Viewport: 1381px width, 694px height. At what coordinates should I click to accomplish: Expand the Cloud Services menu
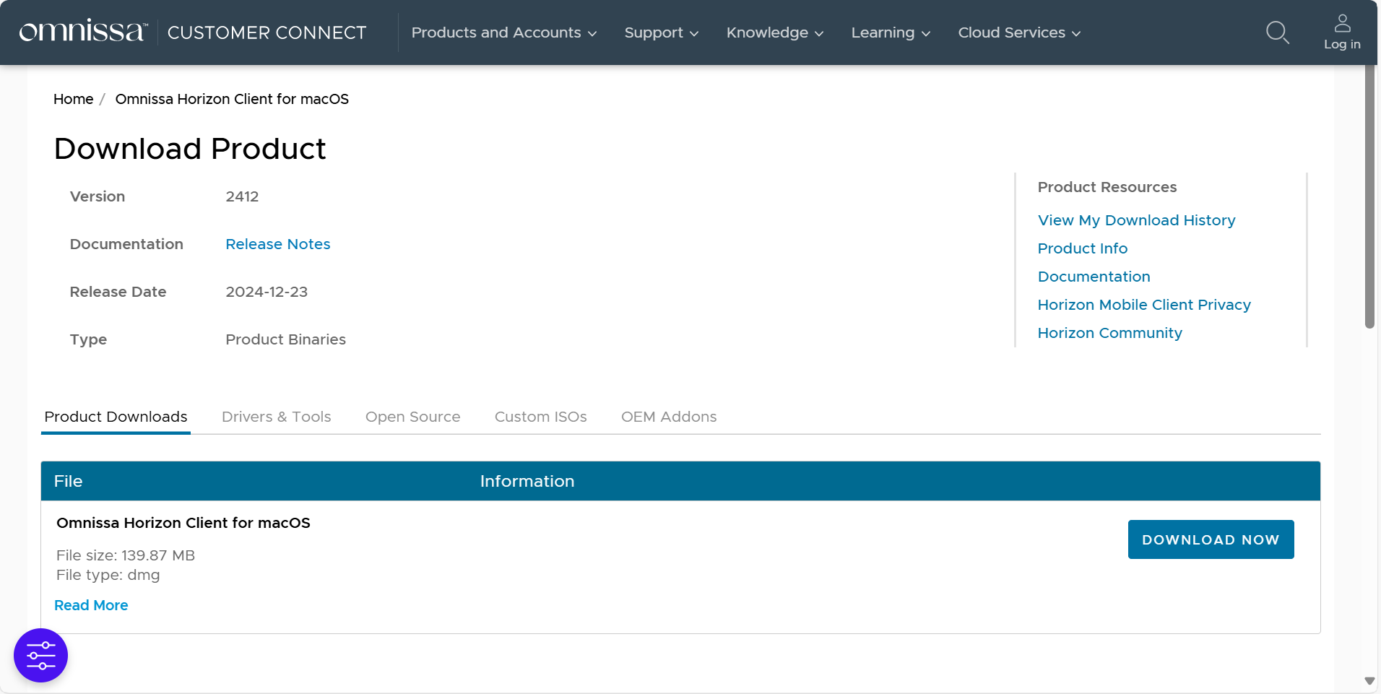(1019, 32)
